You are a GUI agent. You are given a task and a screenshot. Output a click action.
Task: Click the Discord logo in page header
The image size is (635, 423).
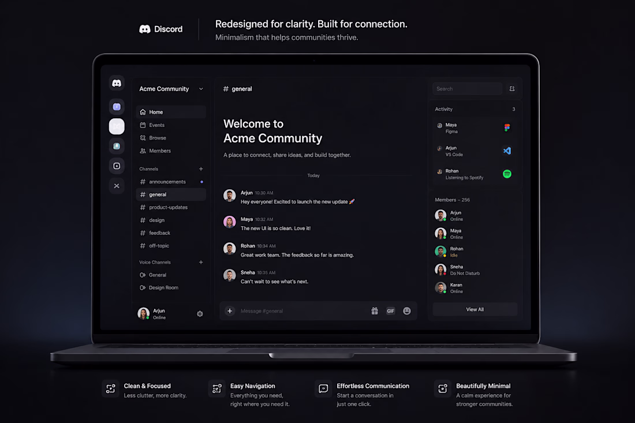click(x=161, y=29)
